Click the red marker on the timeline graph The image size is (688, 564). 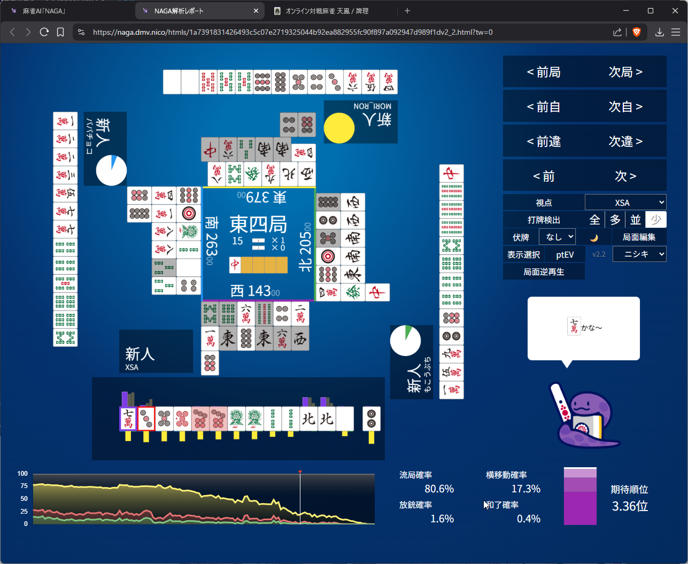point(300,472)
